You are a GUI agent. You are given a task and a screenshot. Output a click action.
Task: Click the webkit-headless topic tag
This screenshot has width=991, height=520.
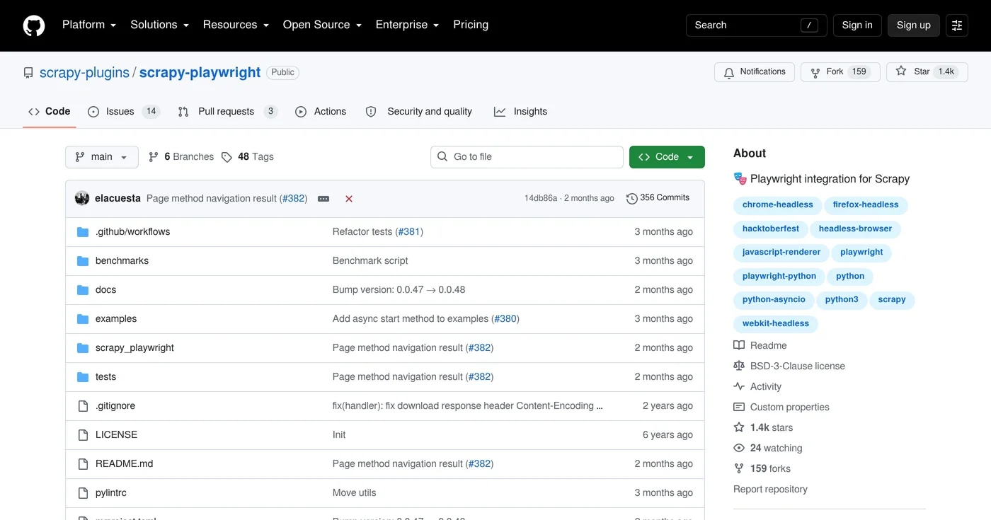tap(776, 323)
